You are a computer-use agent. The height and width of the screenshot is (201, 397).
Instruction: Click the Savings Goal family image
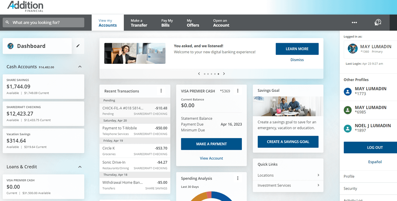pos(288,106)
